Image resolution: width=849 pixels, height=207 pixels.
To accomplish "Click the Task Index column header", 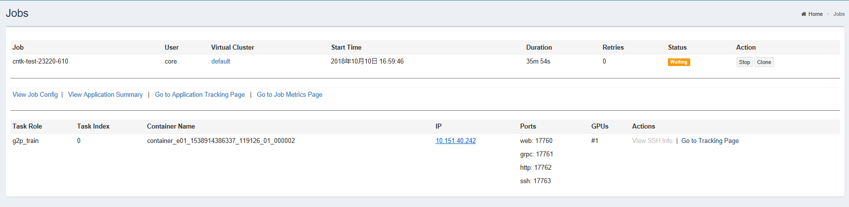I will [93, 126].
